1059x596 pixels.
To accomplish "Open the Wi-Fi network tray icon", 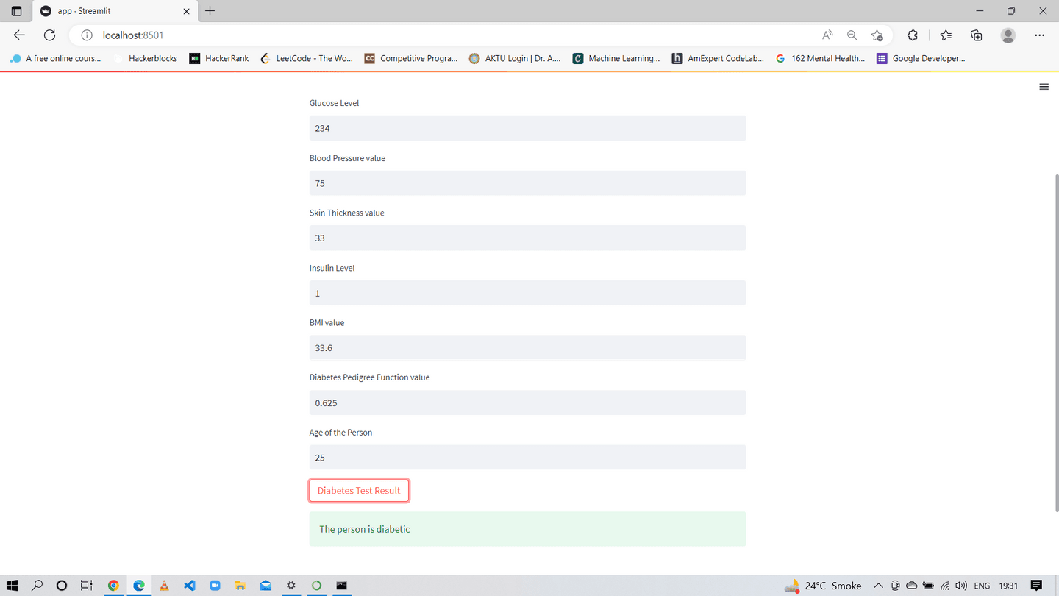I will click(x=945, y=586).
